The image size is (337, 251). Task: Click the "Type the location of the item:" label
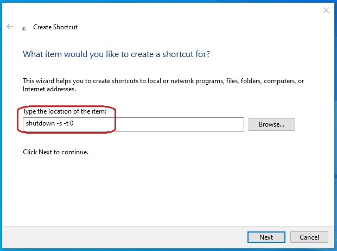point(64,111)
